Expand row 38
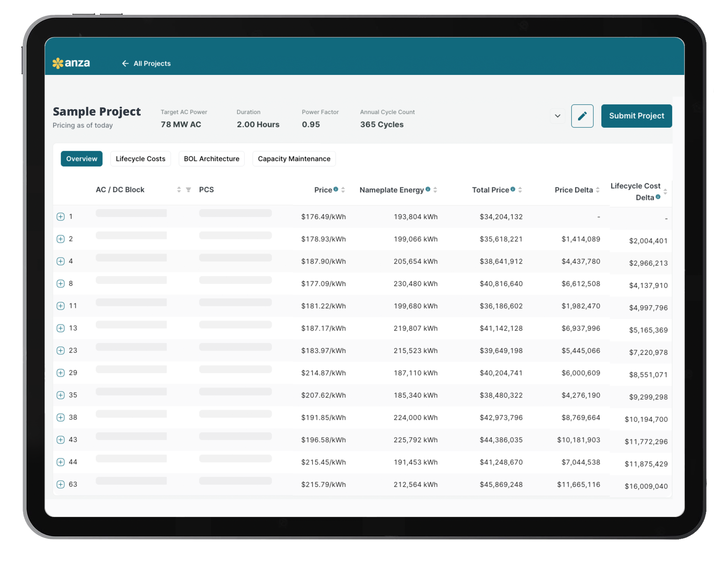Image resolution: width=728 pixels, height=561 pixels. click(x=60, y=418)
